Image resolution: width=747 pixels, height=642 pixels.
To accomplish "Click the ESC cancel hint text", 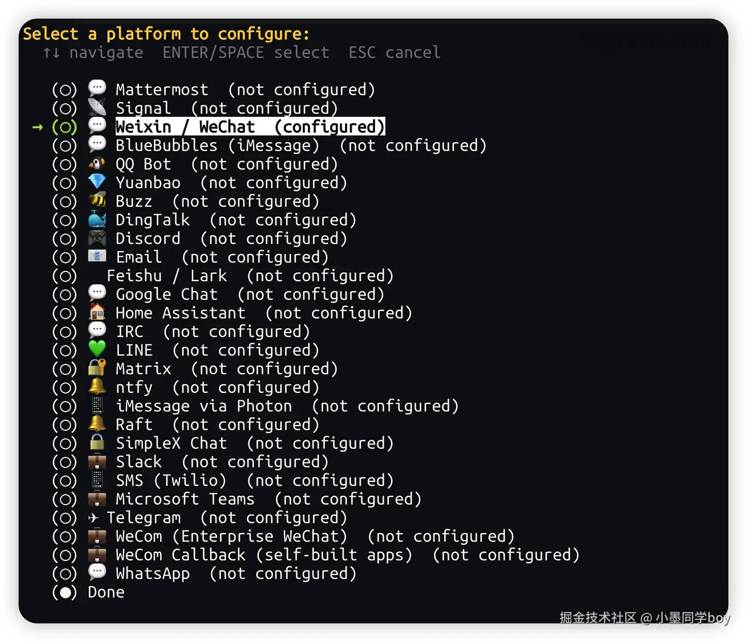I will [x=394, y=52].
